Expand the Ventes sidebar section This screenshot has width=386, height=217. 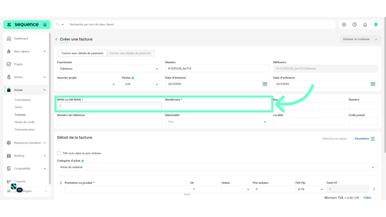[x=44, y=77]
